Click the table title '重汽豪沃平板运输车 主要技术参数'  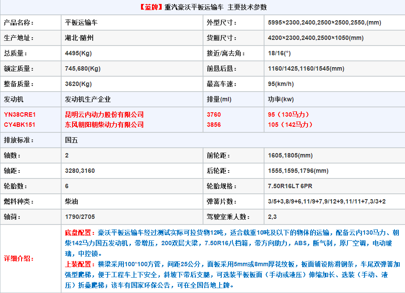point(216,7)
